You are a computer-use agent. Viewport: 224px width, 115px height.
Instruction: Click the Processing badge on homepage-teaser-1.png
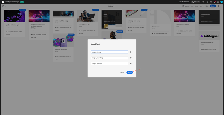pos(71,35)
